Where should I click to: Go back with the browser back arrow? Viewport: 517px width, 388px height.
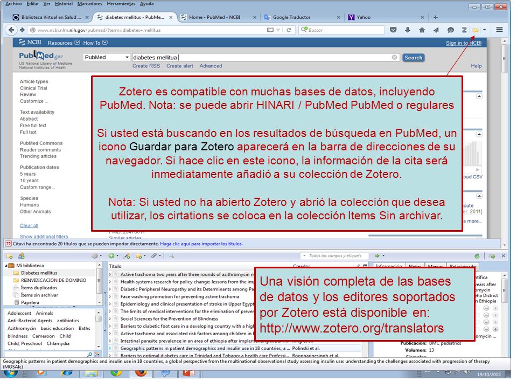pos(11,30)
